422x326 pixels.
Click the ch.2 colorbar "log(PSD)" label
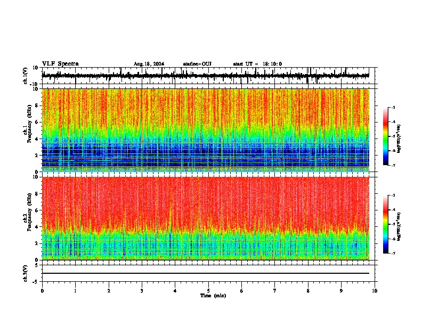[399, 226]
